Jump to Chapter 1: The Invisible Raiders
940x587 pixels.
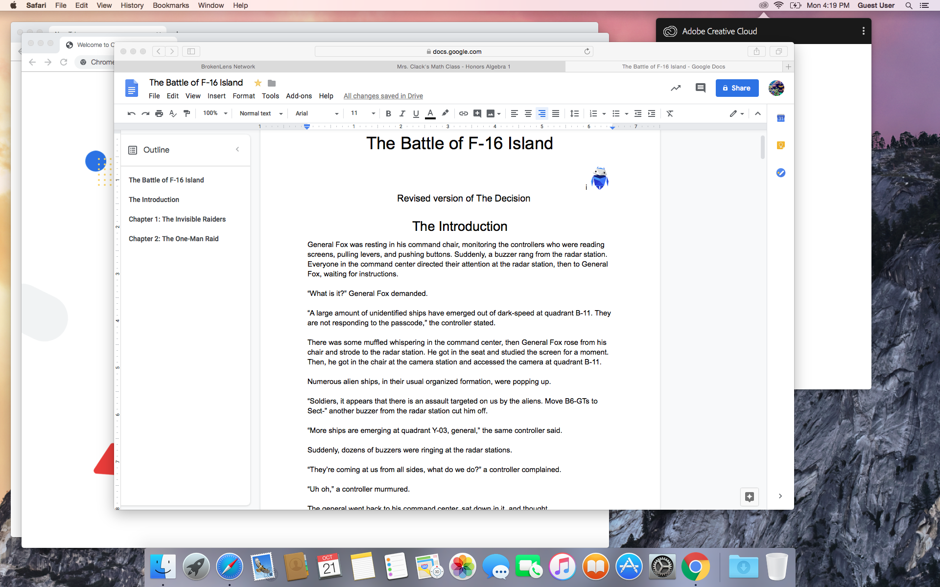(177, 219)
